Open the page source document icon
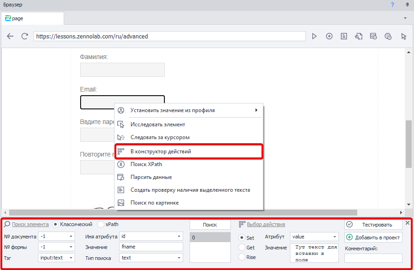This screenshot has height=270, width=414. tap(343, 36)
